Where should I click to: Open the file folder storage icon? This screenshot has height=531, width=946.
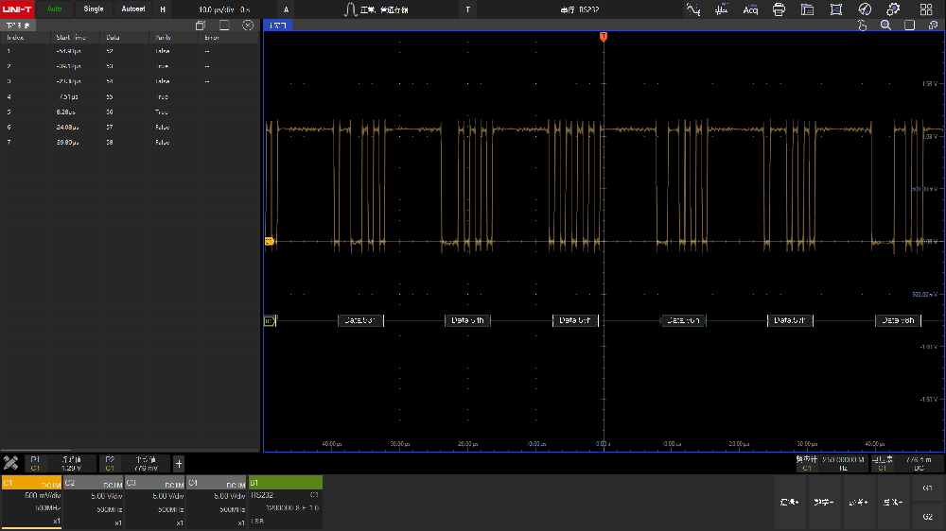tap(807, 9)
